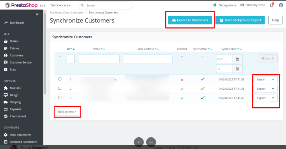This screenshot has height=149, width=286.
Task: Toggle the enabled checkmark for customer 2
Action: pos(182,89)
